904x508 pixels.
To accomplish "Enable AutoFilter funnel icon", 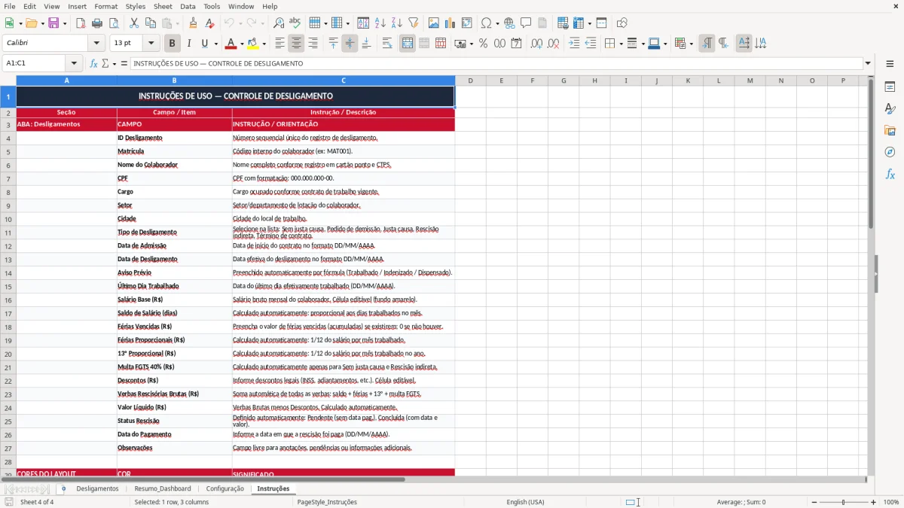I will 413,23.
